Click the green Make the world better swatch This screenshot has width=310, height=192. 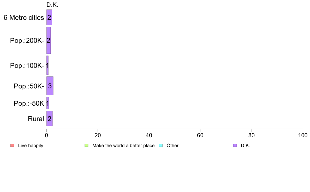(86, 145)
